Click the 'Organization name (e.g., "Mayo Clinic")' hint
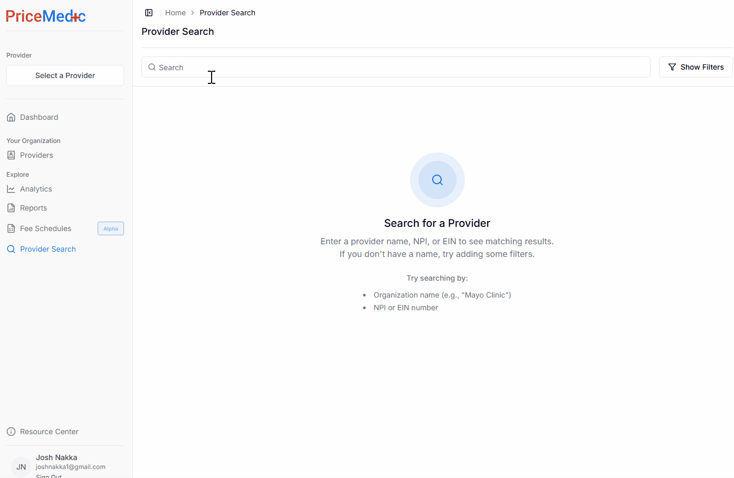734x478 pixels. coord(442,295)
